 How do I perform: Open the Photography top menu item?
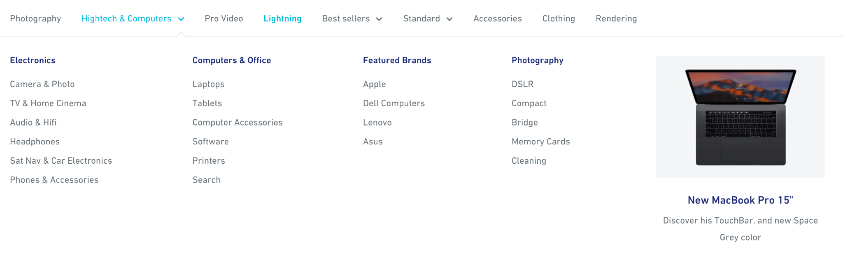pos(35,19)
